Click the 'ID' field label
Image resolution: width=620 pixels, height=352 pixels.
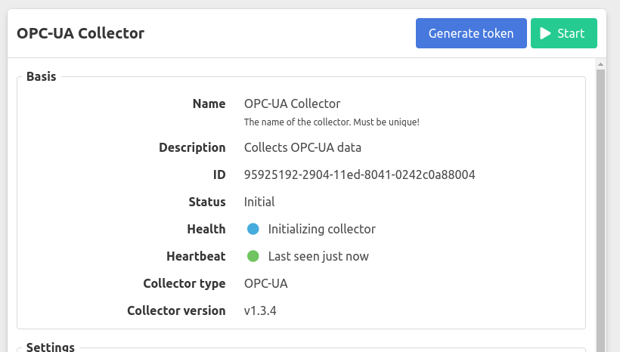tap(219, 174)
